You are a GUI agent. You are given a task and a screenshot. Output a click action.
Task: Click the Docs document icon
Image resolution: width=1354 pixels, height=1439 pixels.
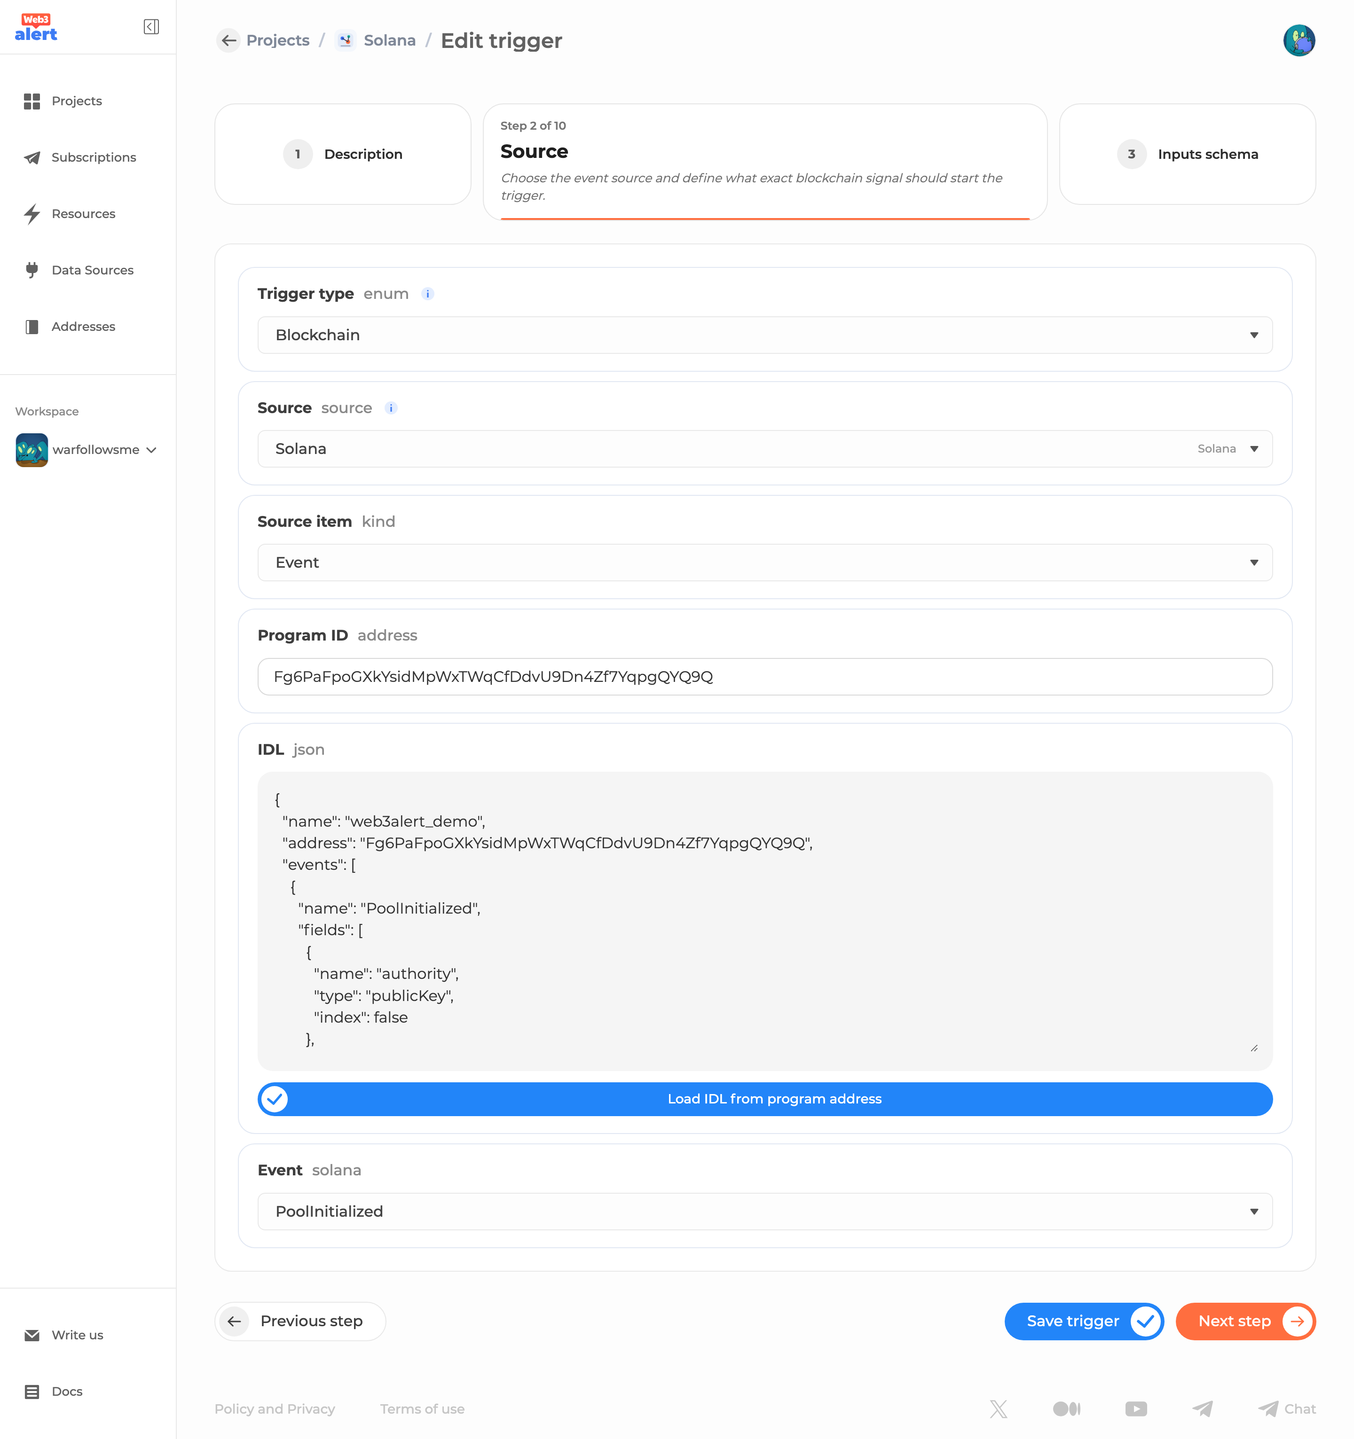point(32,1392)
